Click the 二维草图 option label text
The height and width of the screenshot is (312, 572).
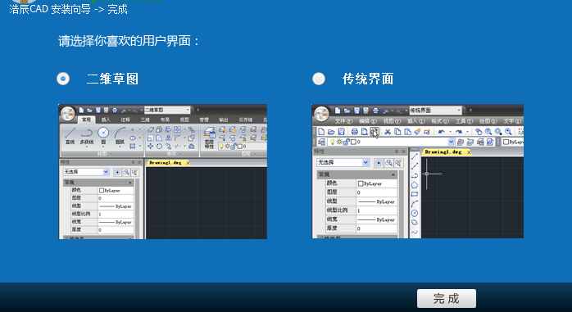[113, 79]
